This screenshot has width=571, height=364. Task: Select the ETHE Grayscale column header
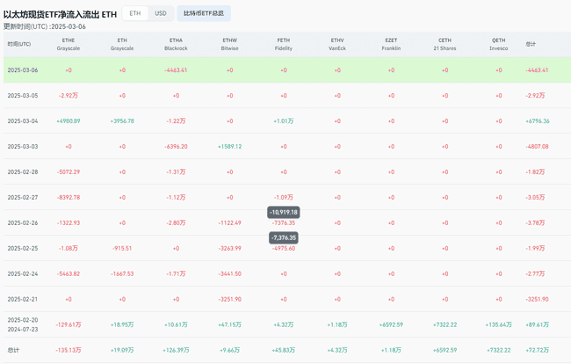coord(69,44)
